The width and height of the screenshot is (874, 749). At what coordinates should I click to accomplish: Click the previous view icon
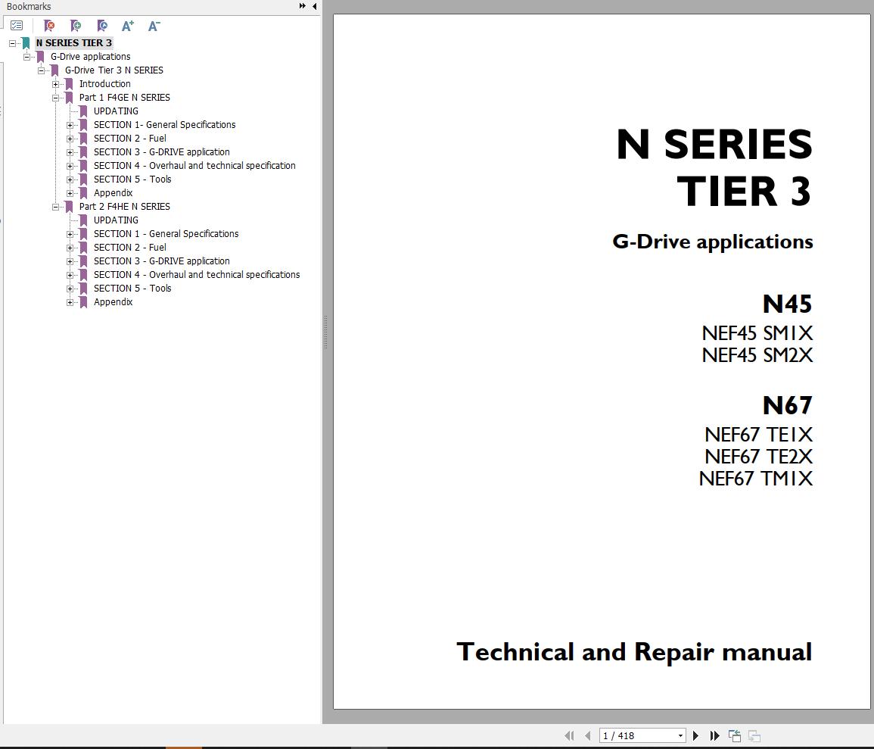click(x=734, y=735)
